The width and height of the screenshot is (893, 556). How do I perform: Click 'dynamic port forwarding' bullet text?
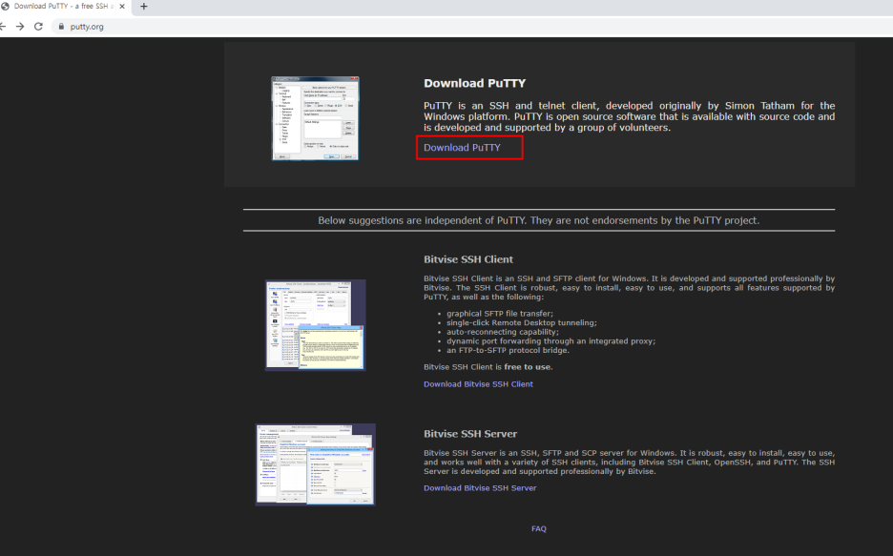[x=550, y=340]
